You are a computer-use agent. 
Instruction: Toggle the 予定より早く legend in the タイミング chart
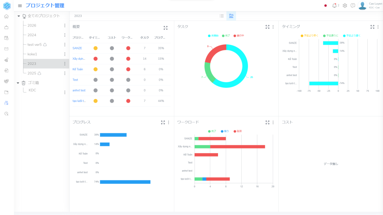(x=309, y=36)
